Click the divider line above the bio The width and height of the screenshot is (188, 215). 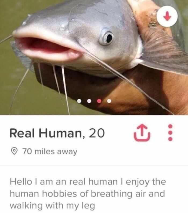click(x=94, y=166)
